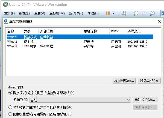Viewport: 164px width, 118px height.
Task: Click the revert to snapshot icon
Action: [144, 13]
